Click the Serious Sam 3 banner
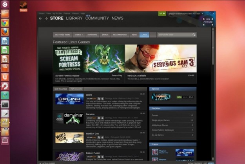This screenshot has height=164, width=245. coord(161,58)
